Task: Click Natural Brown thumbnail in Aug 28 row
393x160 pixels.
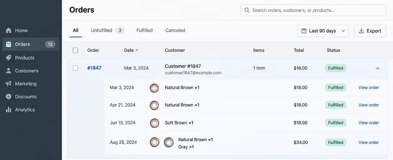Action: coord(154,142)
